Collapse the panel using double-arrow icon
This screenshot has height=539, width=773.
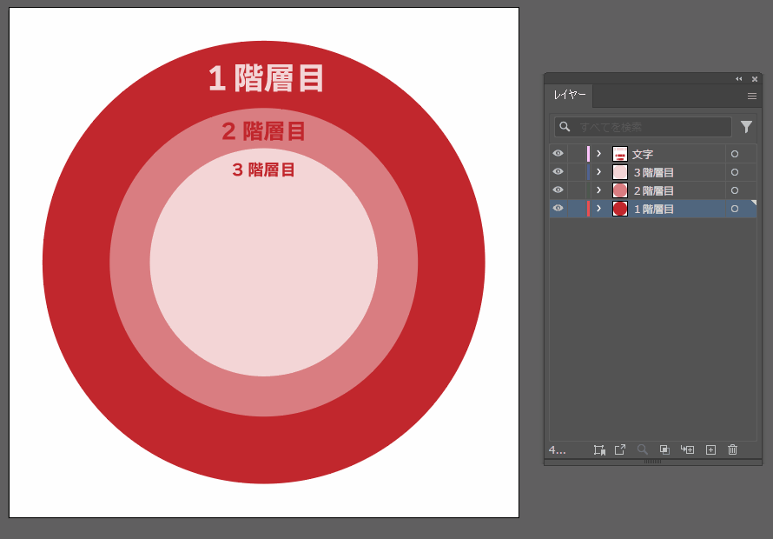(x=739, y=78)
